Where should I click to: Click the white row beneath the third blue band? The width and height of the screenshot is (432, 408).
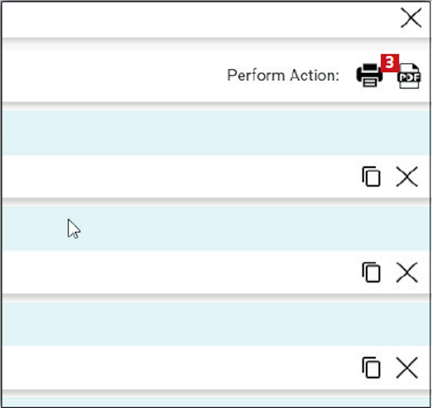pyautogui.click(x=173, y=368)
